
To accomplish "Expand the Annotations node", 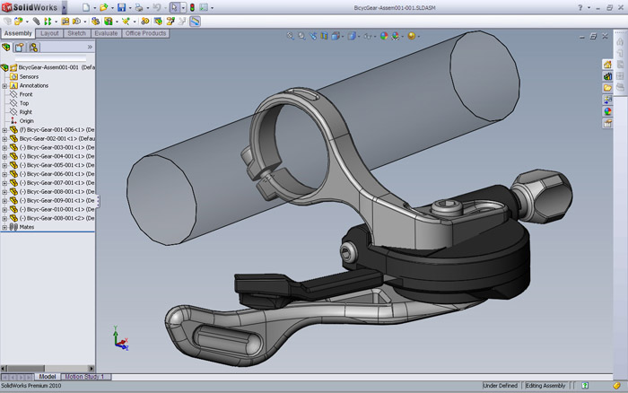I will tap(4, 85).
